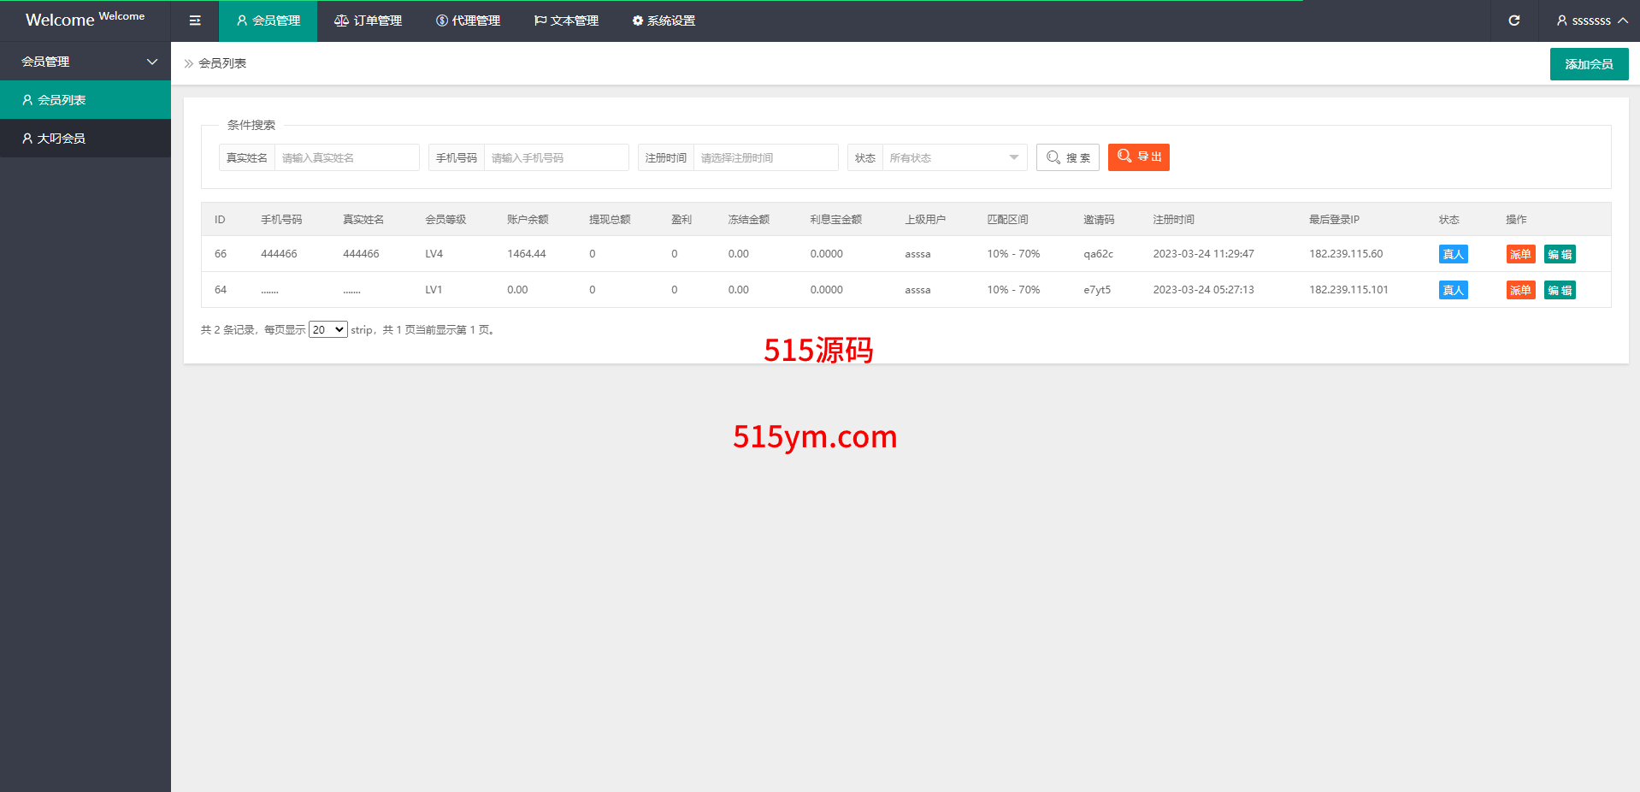The width and height of the screenshot is (1640, 792).
Task: Open 代理管理 in top navigation
Action: click(x=468, y=21)
